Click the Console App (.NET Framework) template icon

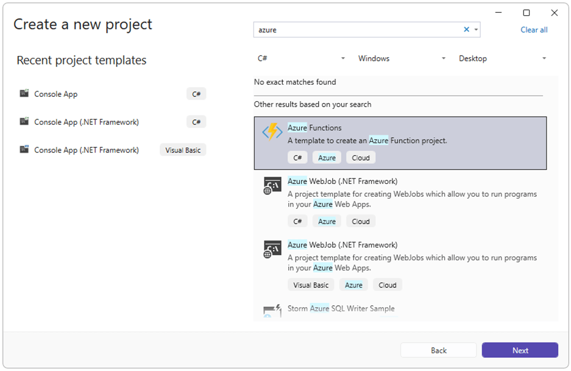[24, 121]
